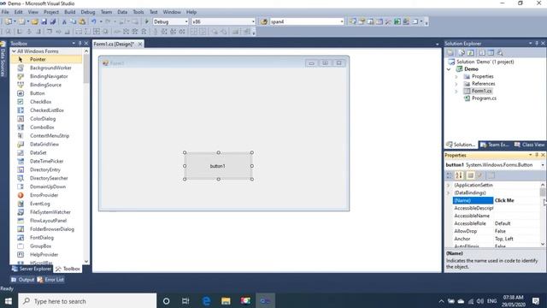
Task: Click the Undo toolbar icon
Action: [94, 21]
